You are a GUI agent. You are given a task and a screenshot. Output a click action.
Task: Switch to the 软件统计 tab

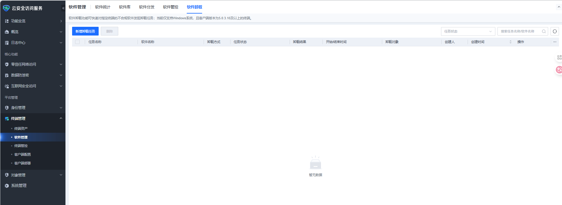(103, 7)
